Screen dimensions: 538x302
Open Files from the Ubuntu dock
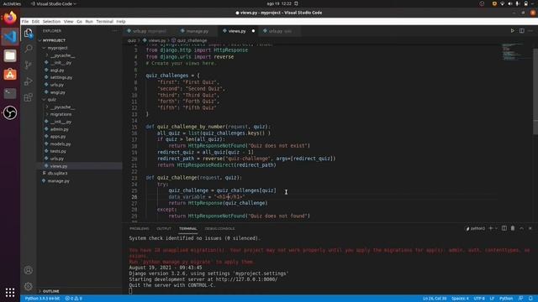click(10, 55)
